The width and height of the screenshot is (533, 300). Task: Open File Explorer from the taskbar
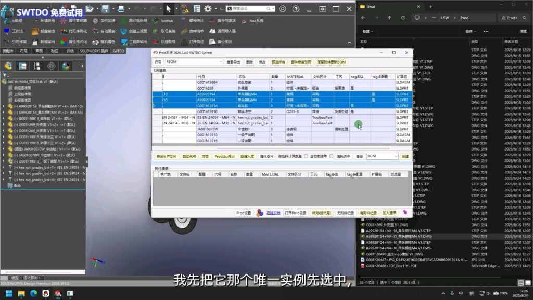point(21,293)
